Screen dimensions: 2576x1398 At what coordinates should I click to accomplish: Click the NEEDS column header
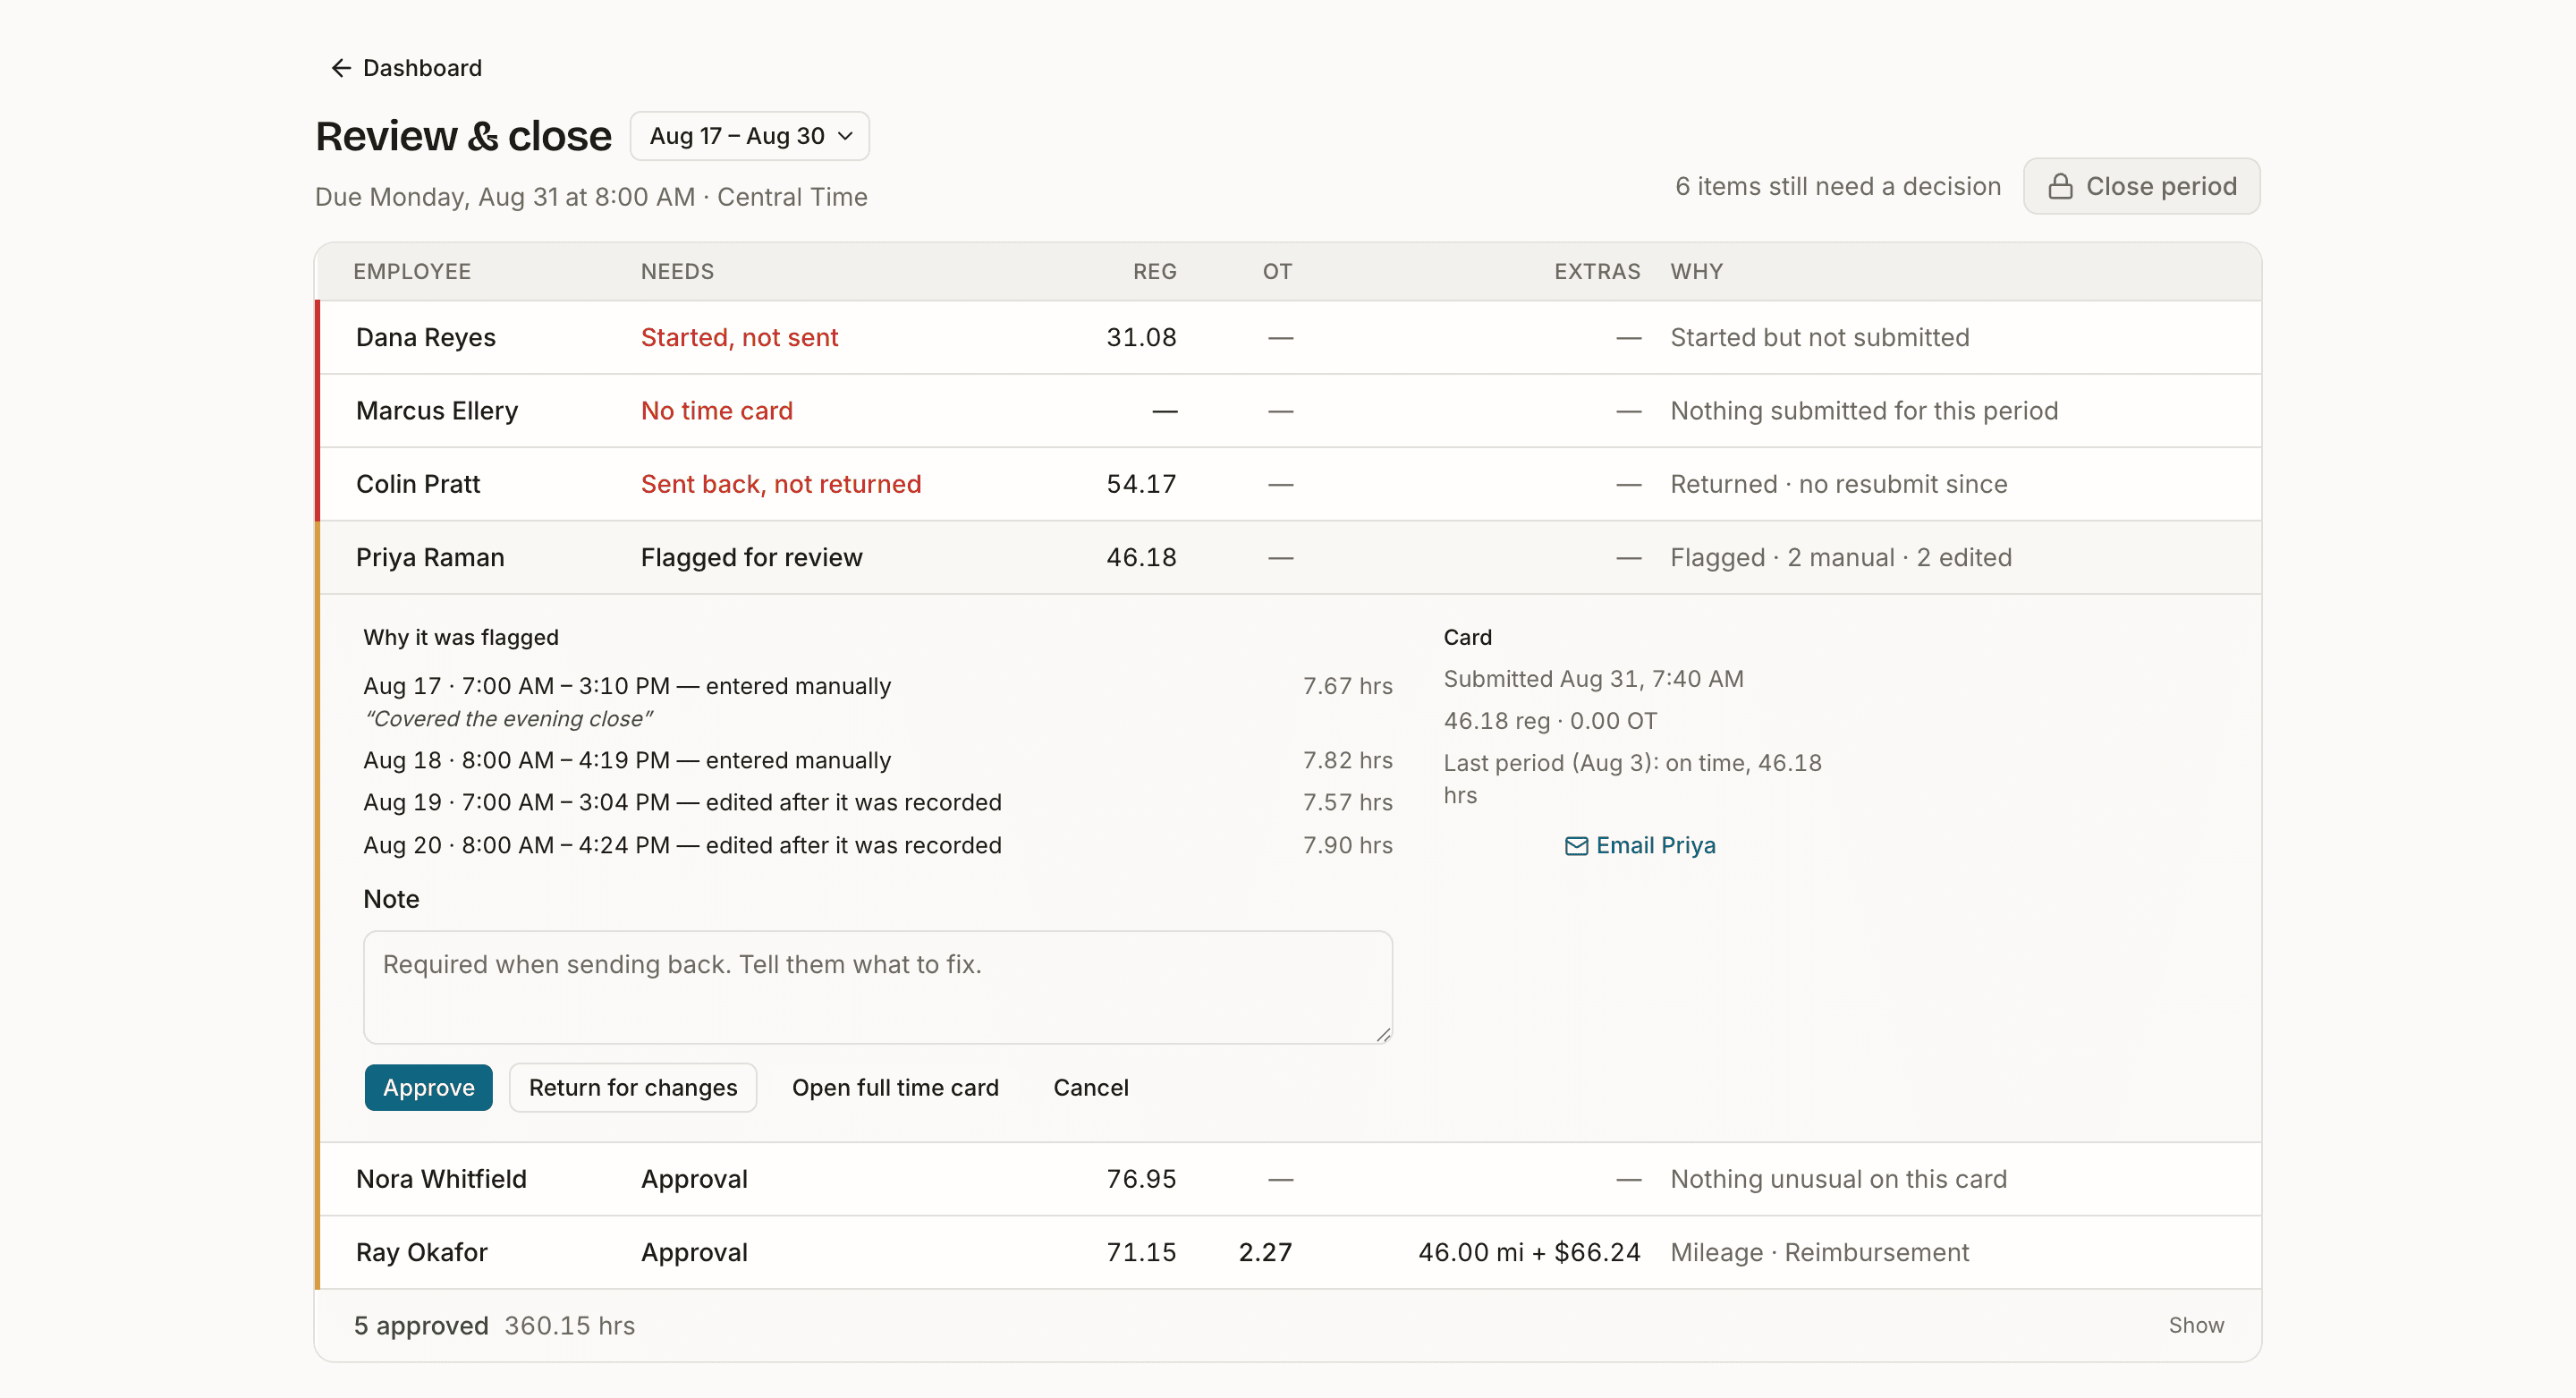coord(677,272)
